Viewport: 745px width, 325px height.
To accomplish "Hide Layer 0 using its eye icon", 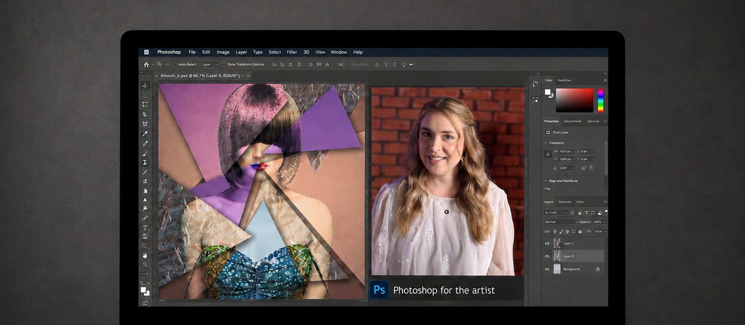I will tap(547, 256).
